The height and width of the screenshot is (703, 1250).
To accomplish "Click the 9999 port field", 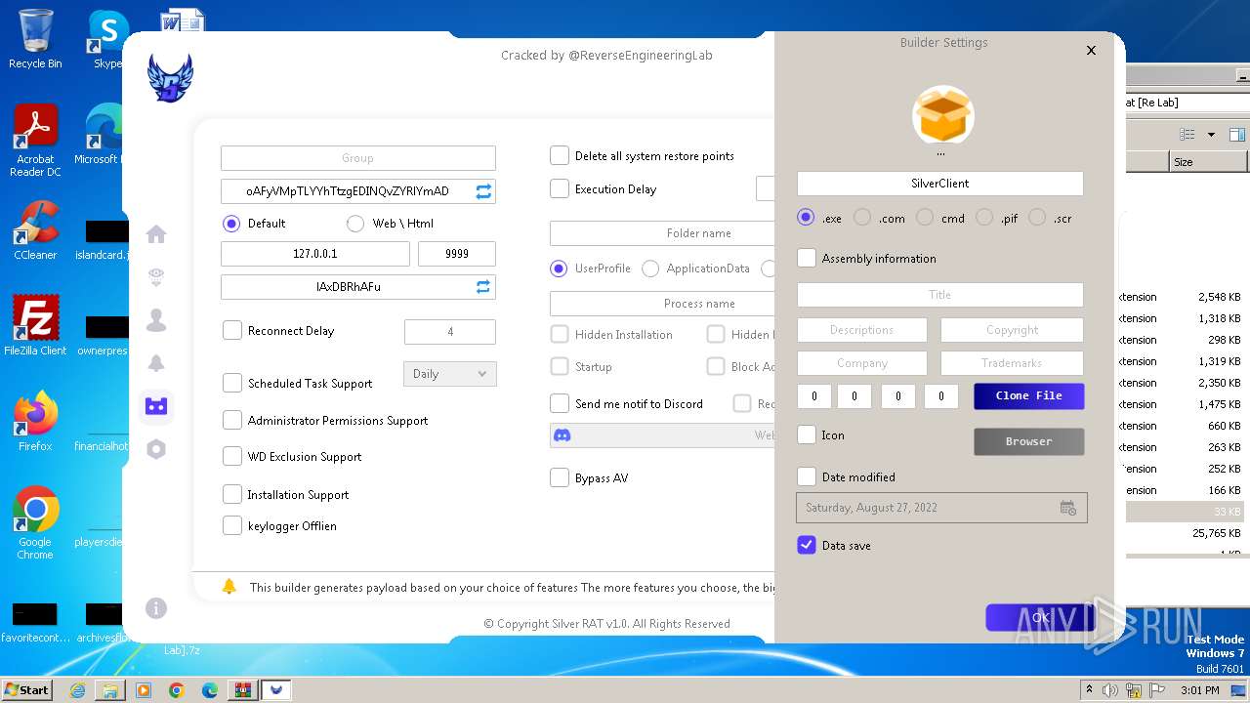I will (x=457, y=254).
